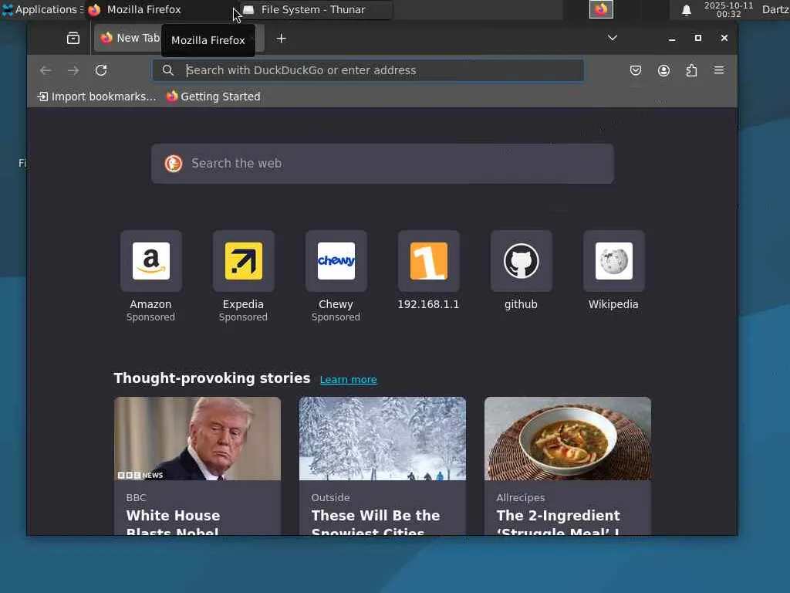This screenshot has height=593, width=790.
Task: Go forward to the next page
Action: click(x=73, y=70)
